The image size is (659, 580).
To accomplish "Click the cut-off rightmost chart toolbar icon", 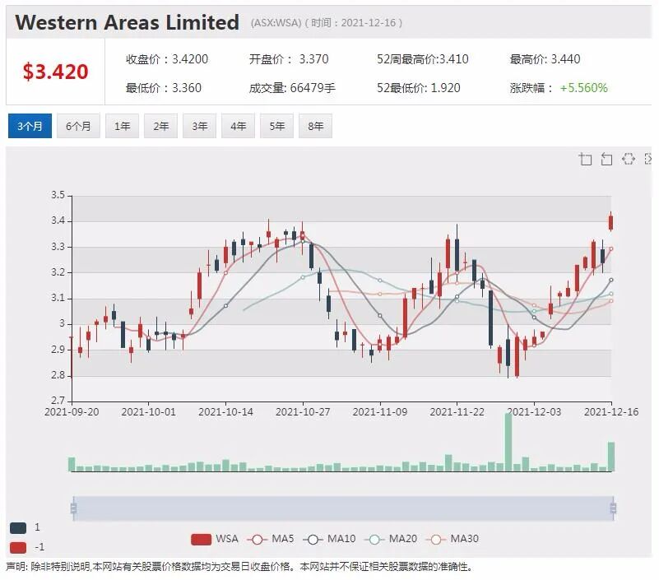I will coord(648,159).
